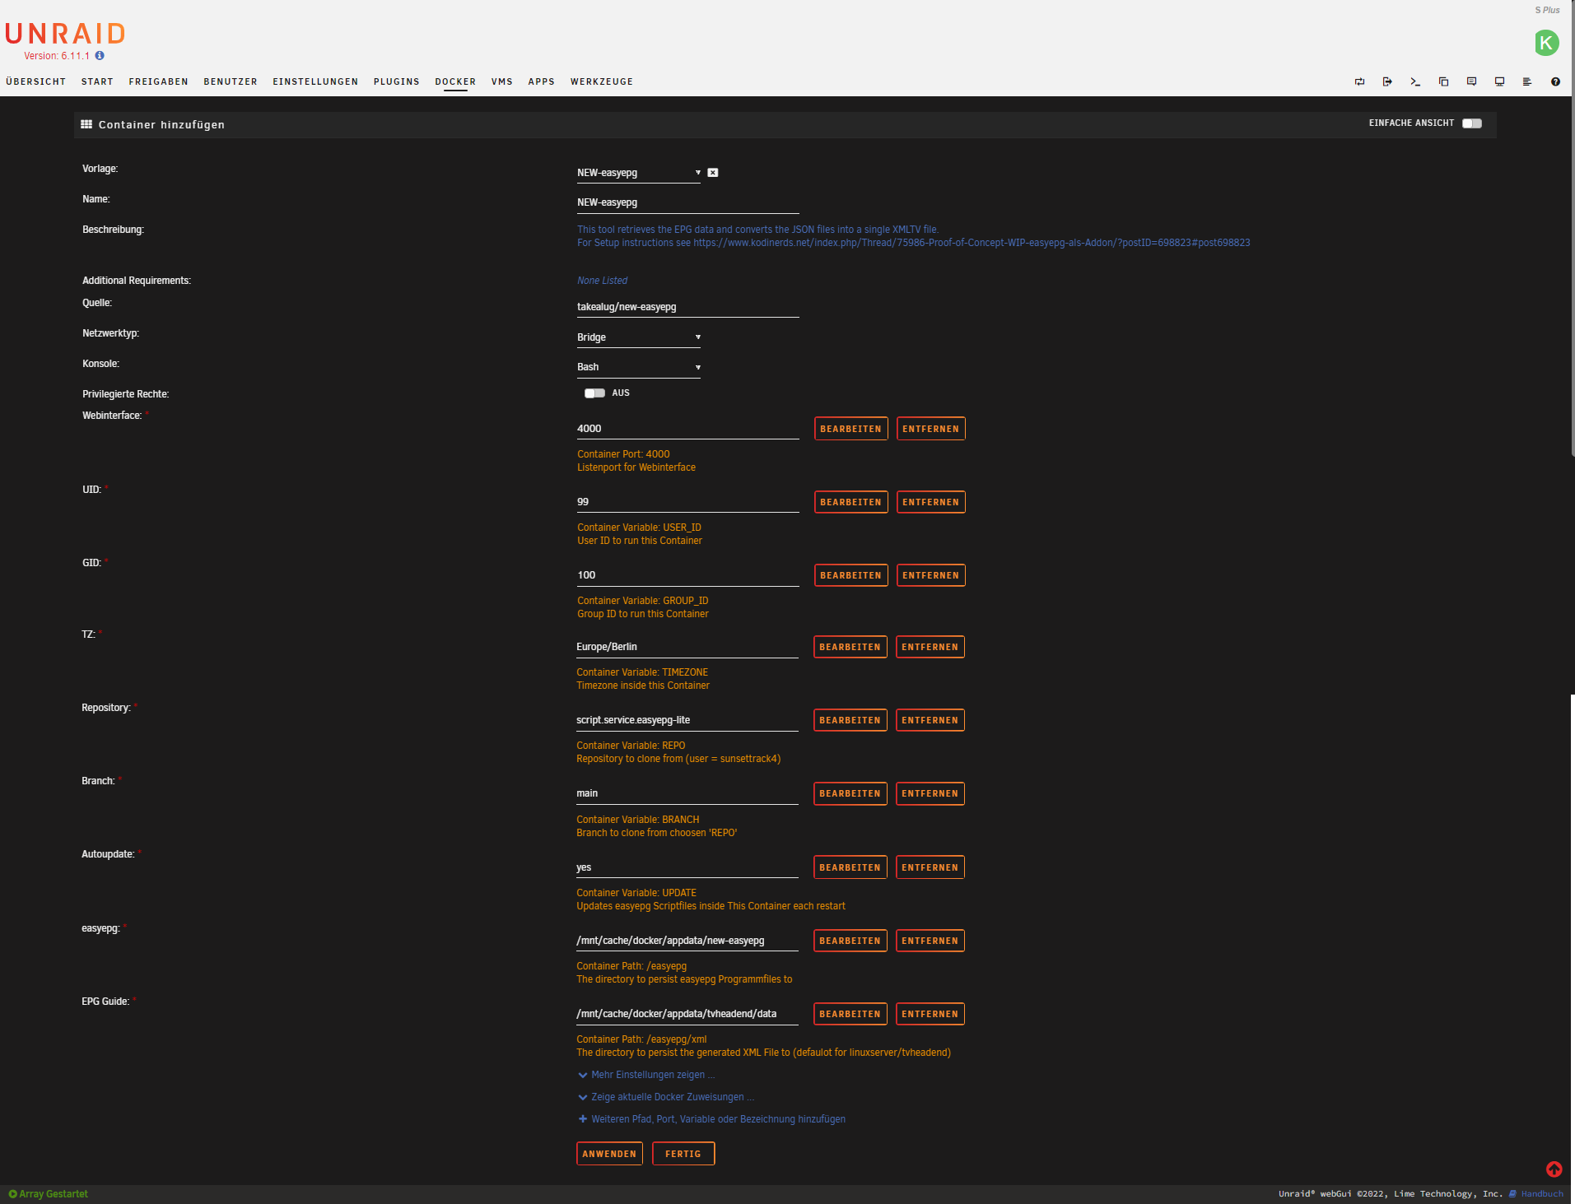Open the VMS menu tab
This screenshot has width=1575, height=1204.
(x=502, y=81)
